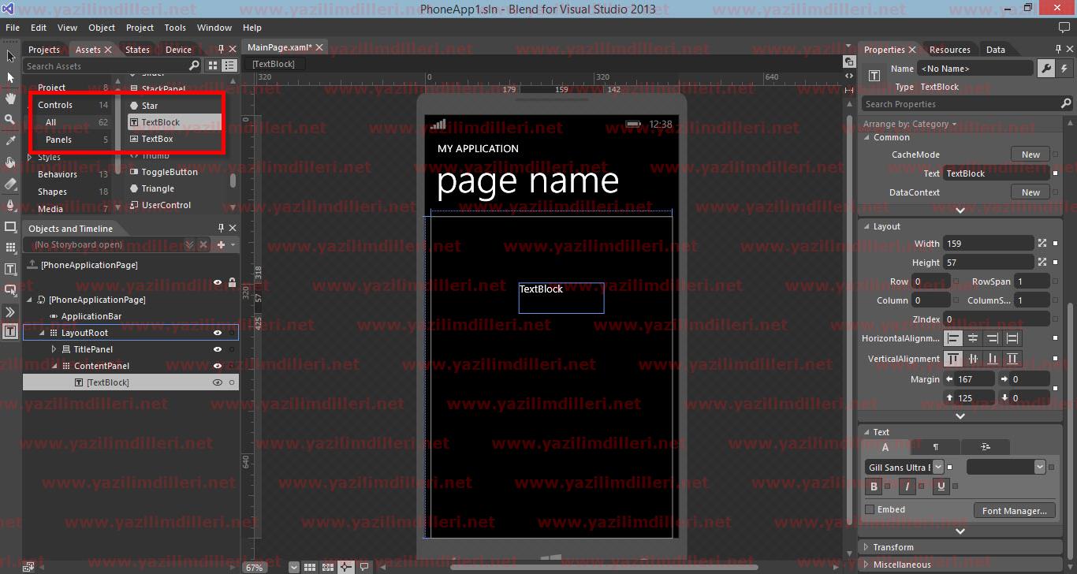The image size is (1077, 574).
Task: Set Width to Auto
Action: tap(1042, 244)
